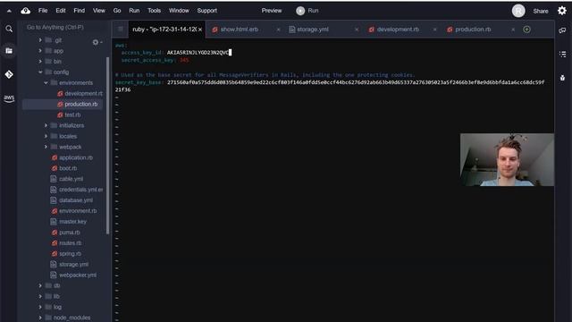Open file tree settings gear
572x322 pixels.
[x=96, y=42]
